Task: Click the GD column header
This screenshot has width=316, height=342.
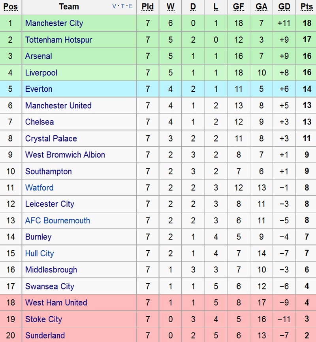Action: click(284, 7)
